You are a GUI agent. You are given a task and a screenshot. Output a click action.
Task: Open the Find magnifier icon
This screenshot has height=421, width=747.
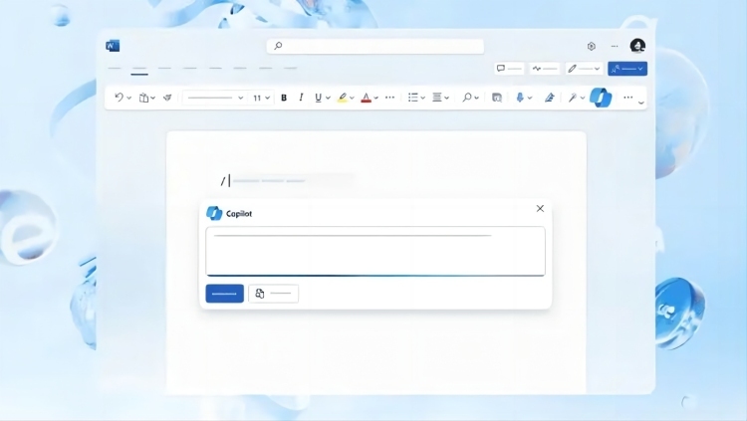coord(467,98)
